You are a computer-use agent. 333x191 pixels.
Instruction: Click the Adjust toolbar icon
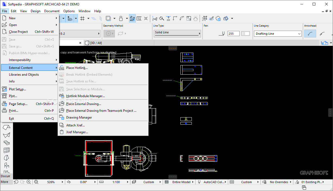click(162, 18)
